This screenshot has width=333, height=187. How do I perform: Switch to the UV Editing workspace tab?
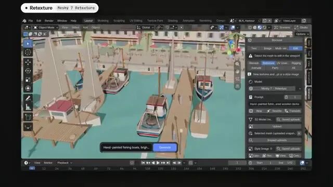(x=136, y=21)
